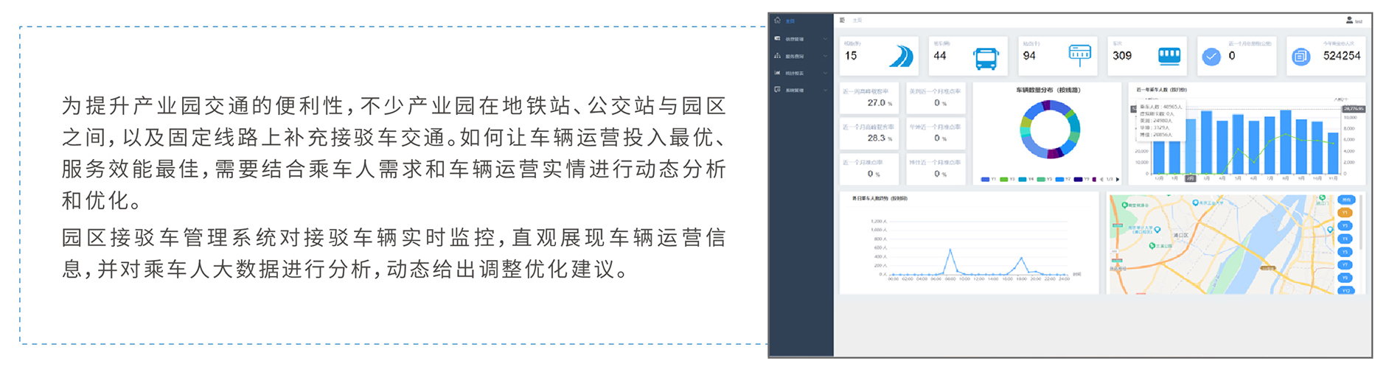Click the train car icon on the 309 card

point(1169,55)
